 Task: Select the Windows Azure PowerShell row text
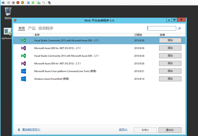coord(52,79)
